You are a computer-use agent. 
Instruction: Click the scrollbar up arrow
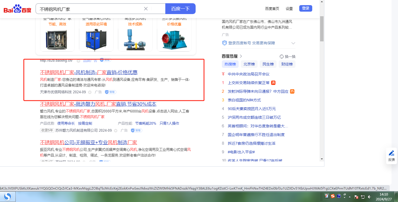click(322, 2)
